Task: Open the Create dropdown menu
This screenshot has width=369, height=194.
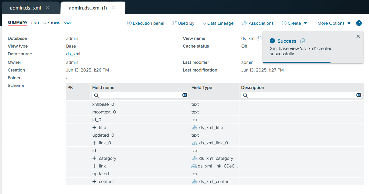Action: click(294, 23)
